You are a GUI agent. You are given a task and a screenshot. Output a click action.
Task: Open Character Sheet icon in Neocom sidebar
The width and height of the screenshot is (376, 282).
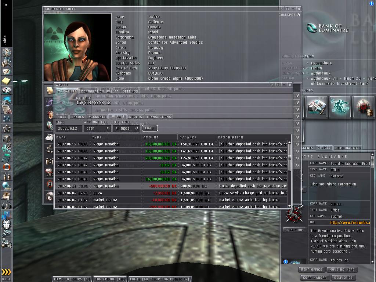pyautogui.click(x=7, y=52)
